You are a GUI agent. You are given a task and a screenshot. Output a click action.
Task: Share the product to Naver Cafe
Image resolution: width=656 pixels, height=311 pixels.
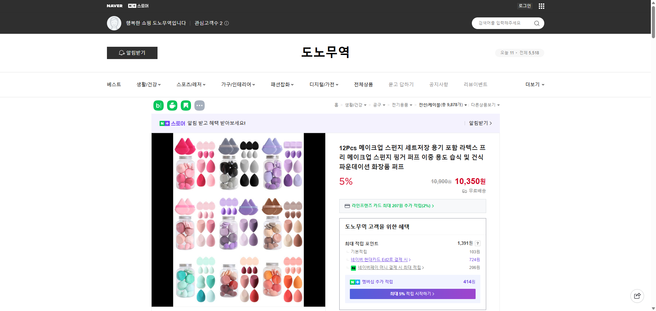(172, 105)
